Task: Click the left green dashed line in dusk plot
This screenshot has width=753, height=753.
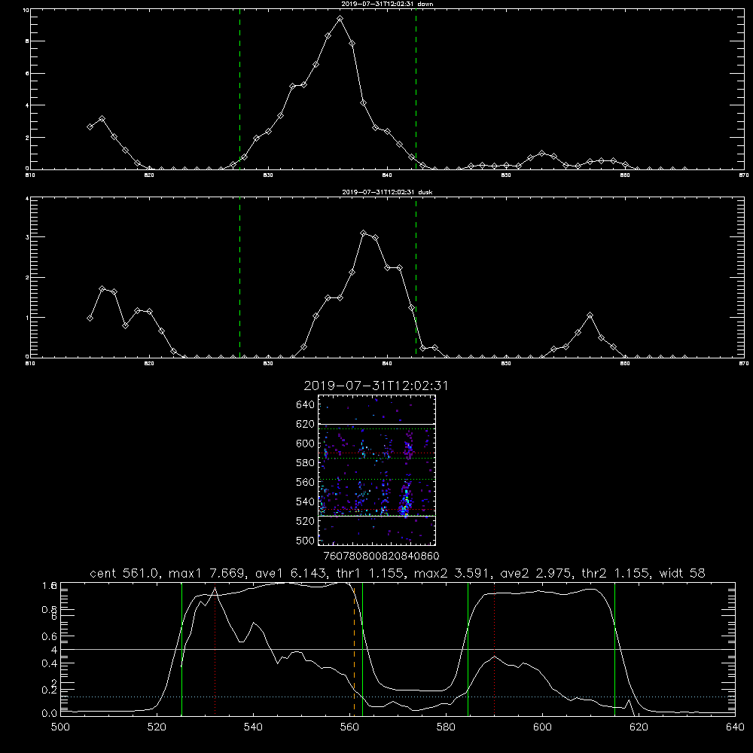Action: tap(239, 277)
